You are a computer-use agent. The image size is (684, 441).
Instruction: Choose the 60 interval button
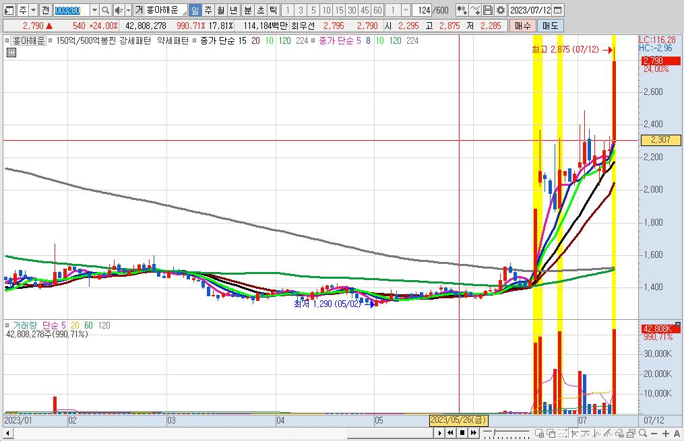[x=378, y=10]
